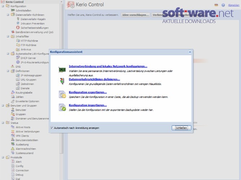Click the Antivirus folder icon
241x180 pixels.
coord(18,49)
